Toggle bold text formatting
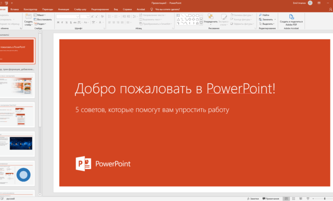Viewport: 333px width, 201px height. point(58,23)
